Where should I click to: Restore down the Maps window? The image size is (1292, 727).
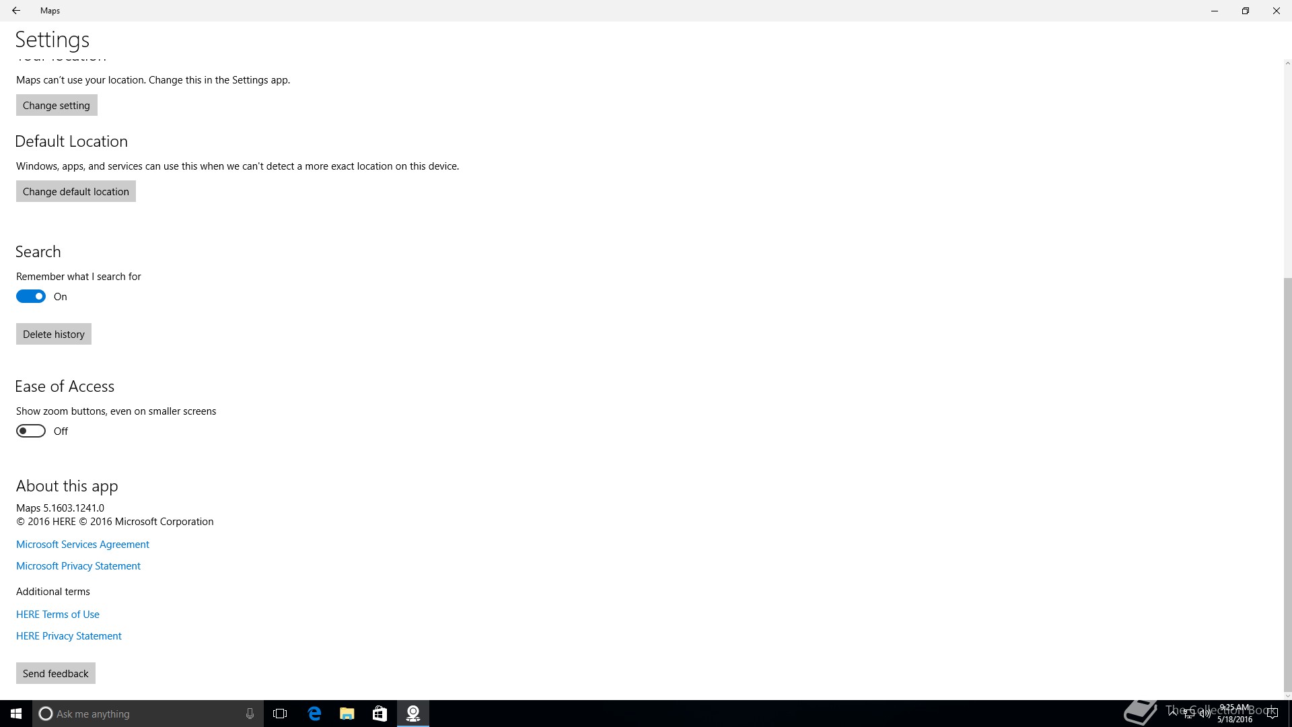[x=1246, y=11]
